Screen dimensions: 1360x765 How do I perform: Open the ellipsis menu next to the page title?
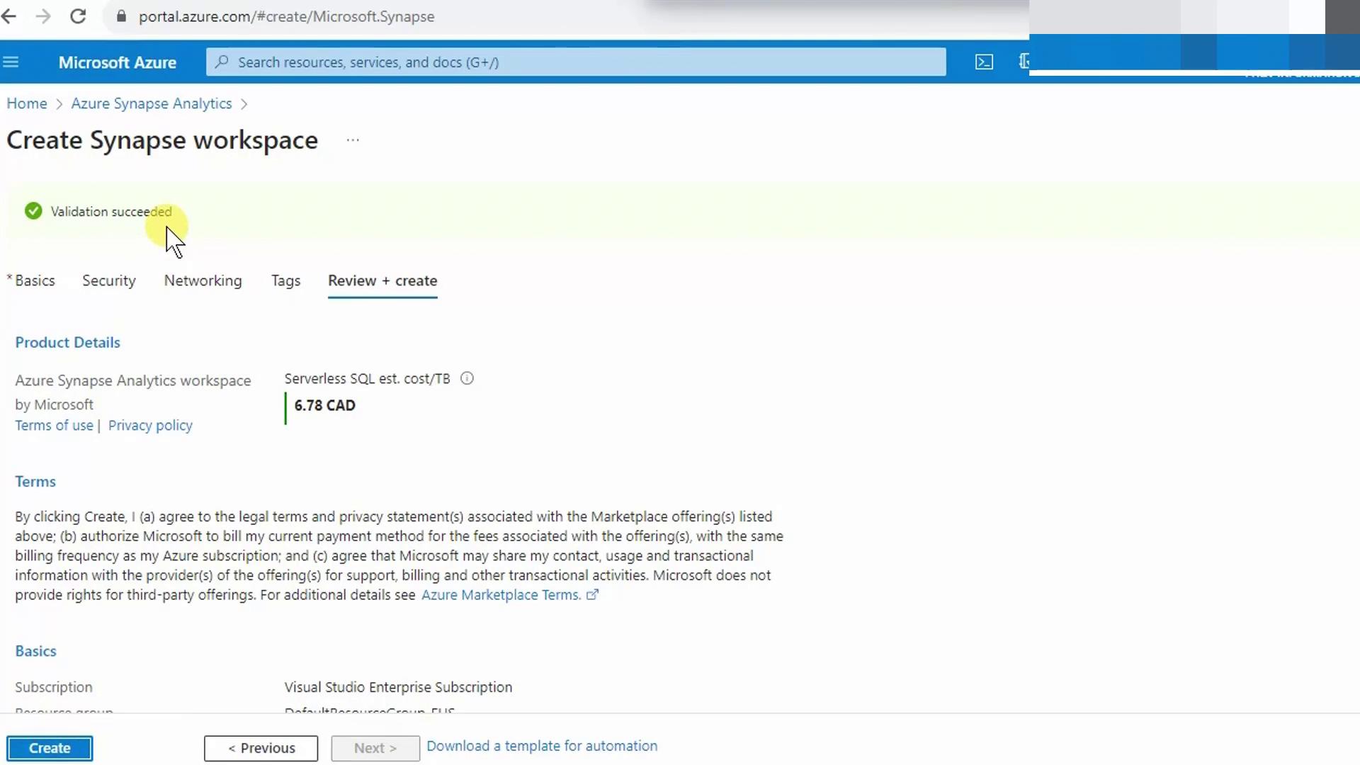coord(353,140)
